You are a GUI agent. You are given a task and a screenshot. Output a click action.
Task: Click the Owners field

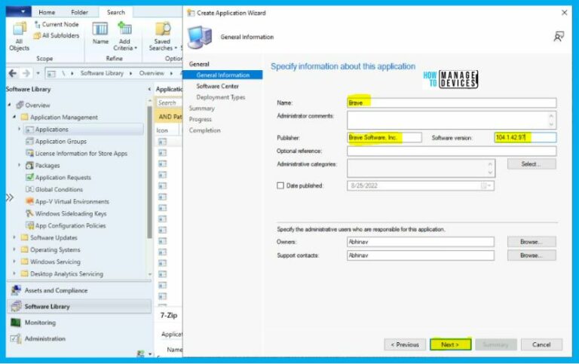421,242
